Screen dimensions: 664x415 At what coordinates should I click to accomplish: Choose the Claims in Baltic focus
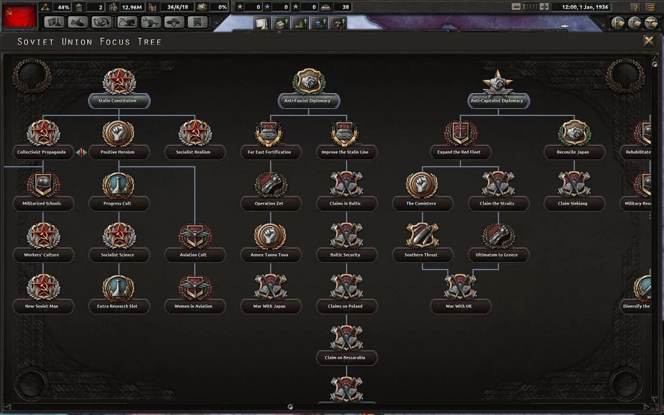[x=347, y=191]
